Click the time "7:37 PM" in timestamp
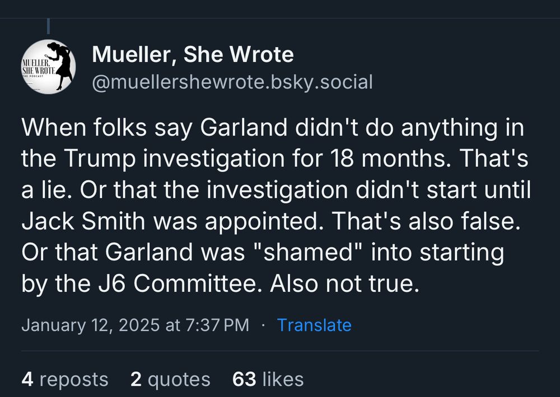Screen dimensions: 560x397 click(x=217, y=325)
